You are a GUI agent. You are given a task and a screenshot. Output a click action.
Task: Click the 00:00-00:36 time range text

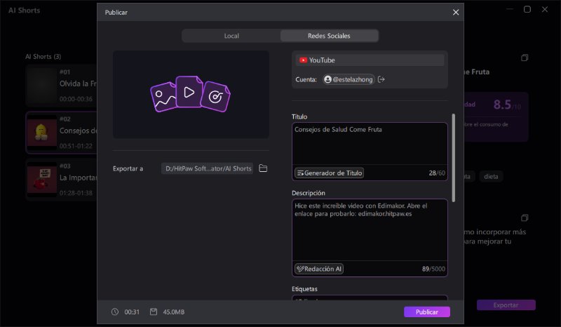[x=76, y=99]
